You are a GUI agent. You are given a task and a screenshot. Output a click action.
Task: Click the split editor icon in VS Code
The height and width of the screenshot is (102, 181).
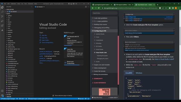pos(86,7)
